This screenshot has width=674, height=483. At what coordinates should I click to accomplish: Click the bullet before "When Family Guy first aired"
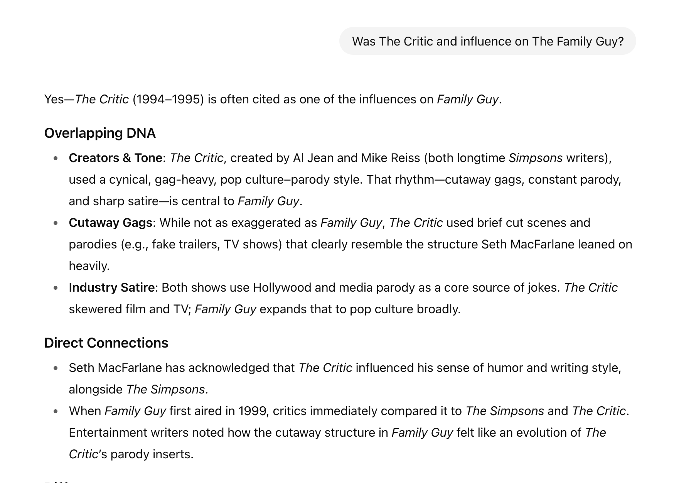pyautogui.click(x=56, y=411)
